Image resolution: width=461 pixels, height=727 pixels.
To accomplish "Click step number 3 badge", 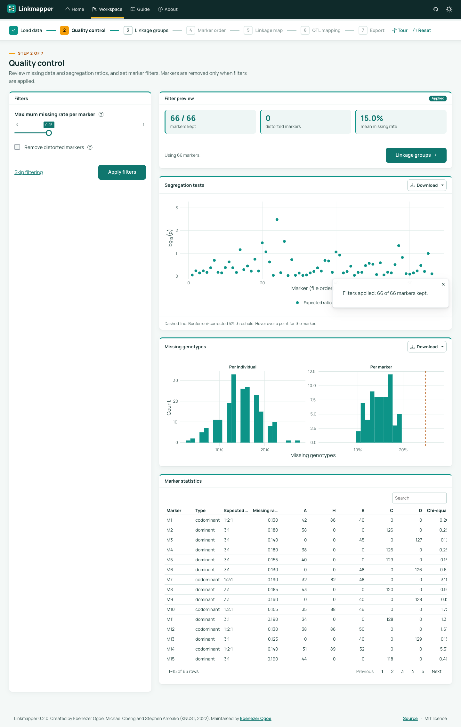I will tap(128, 30).
